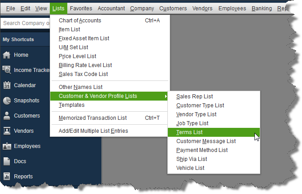
Task: Open Ship Via List
Action: [214, 159]
